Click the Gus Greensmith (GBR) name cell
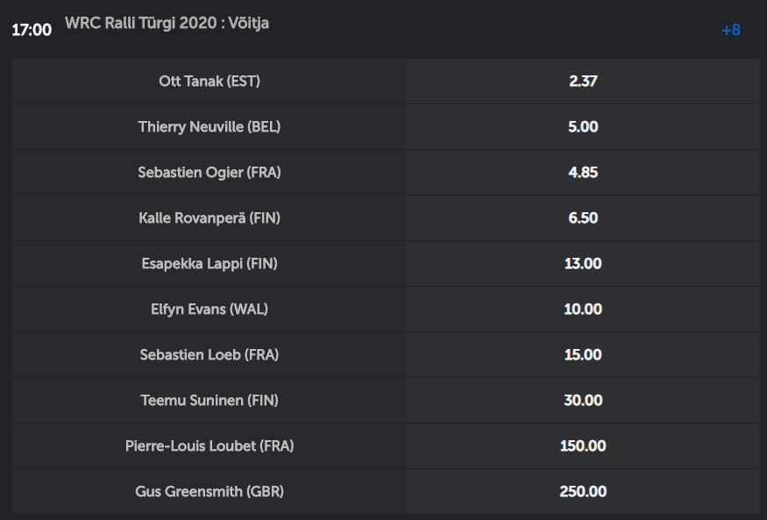This screenshot has height=520, width=767. coord(210,491)
